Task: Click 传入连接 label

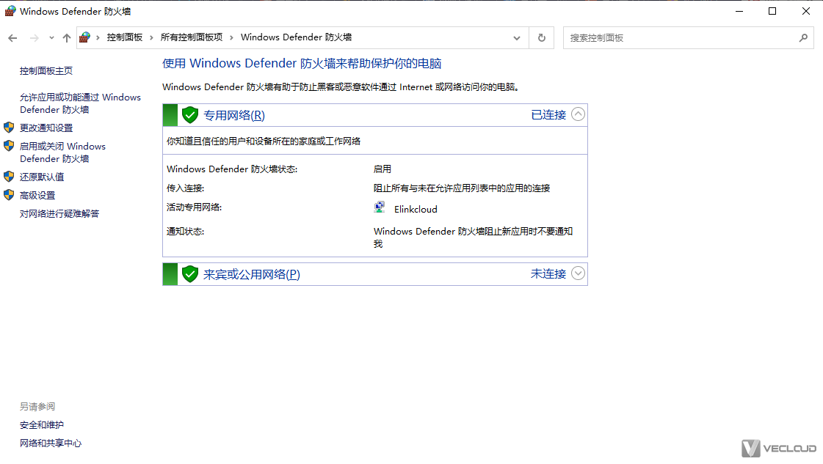Action: click(185, 188)
